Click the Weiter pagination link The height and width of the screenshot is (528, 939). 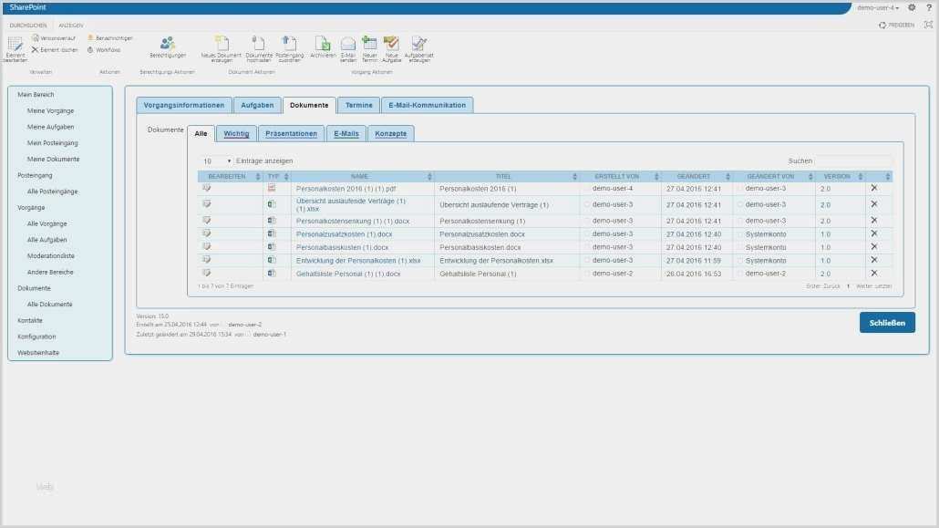(863, 286)
